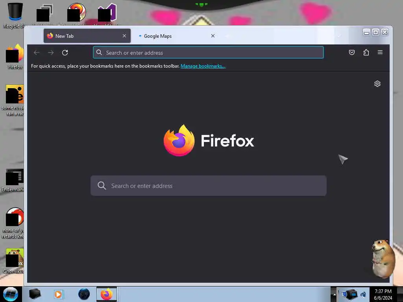
Task: Open the dark globe taskbar icon
Action: (x=84, y=294)
